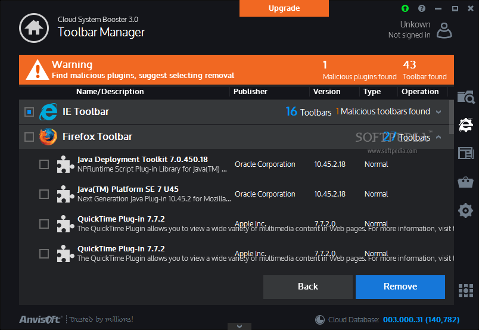Screen dimensions: 479x330
Task: Click the Firefox logo icon
Action: [x=48, y=136]
